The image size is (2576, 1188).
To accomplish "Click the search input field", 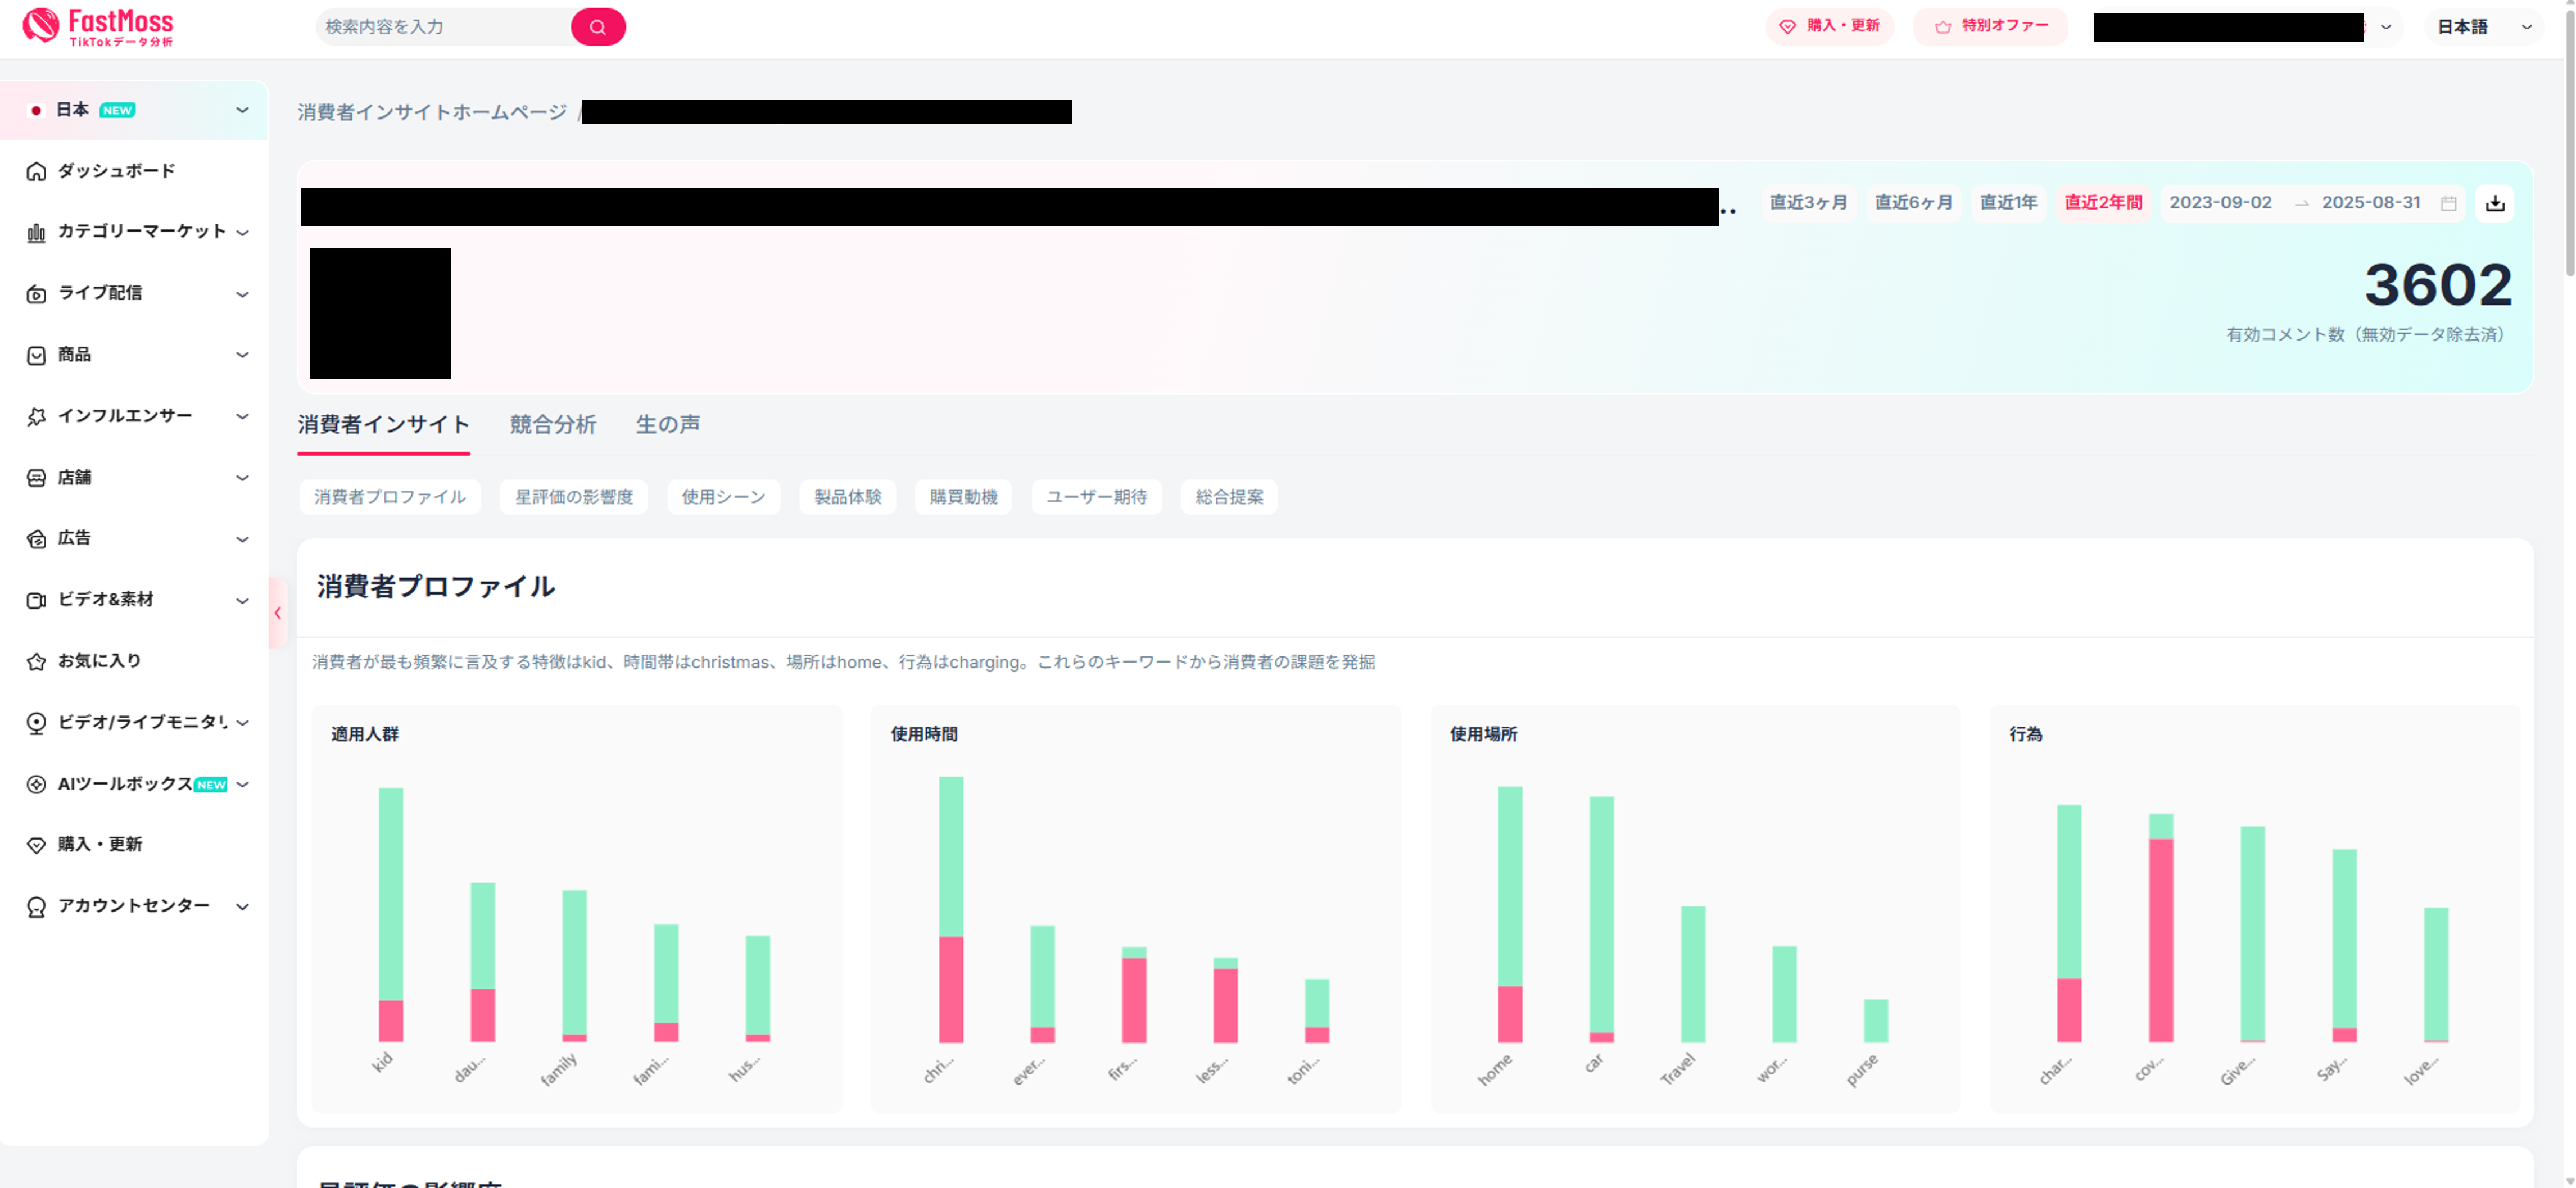I will pos(445,27).
